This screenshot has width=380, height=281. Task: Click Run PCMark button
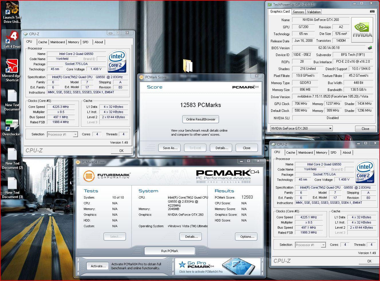coord(170,251)
